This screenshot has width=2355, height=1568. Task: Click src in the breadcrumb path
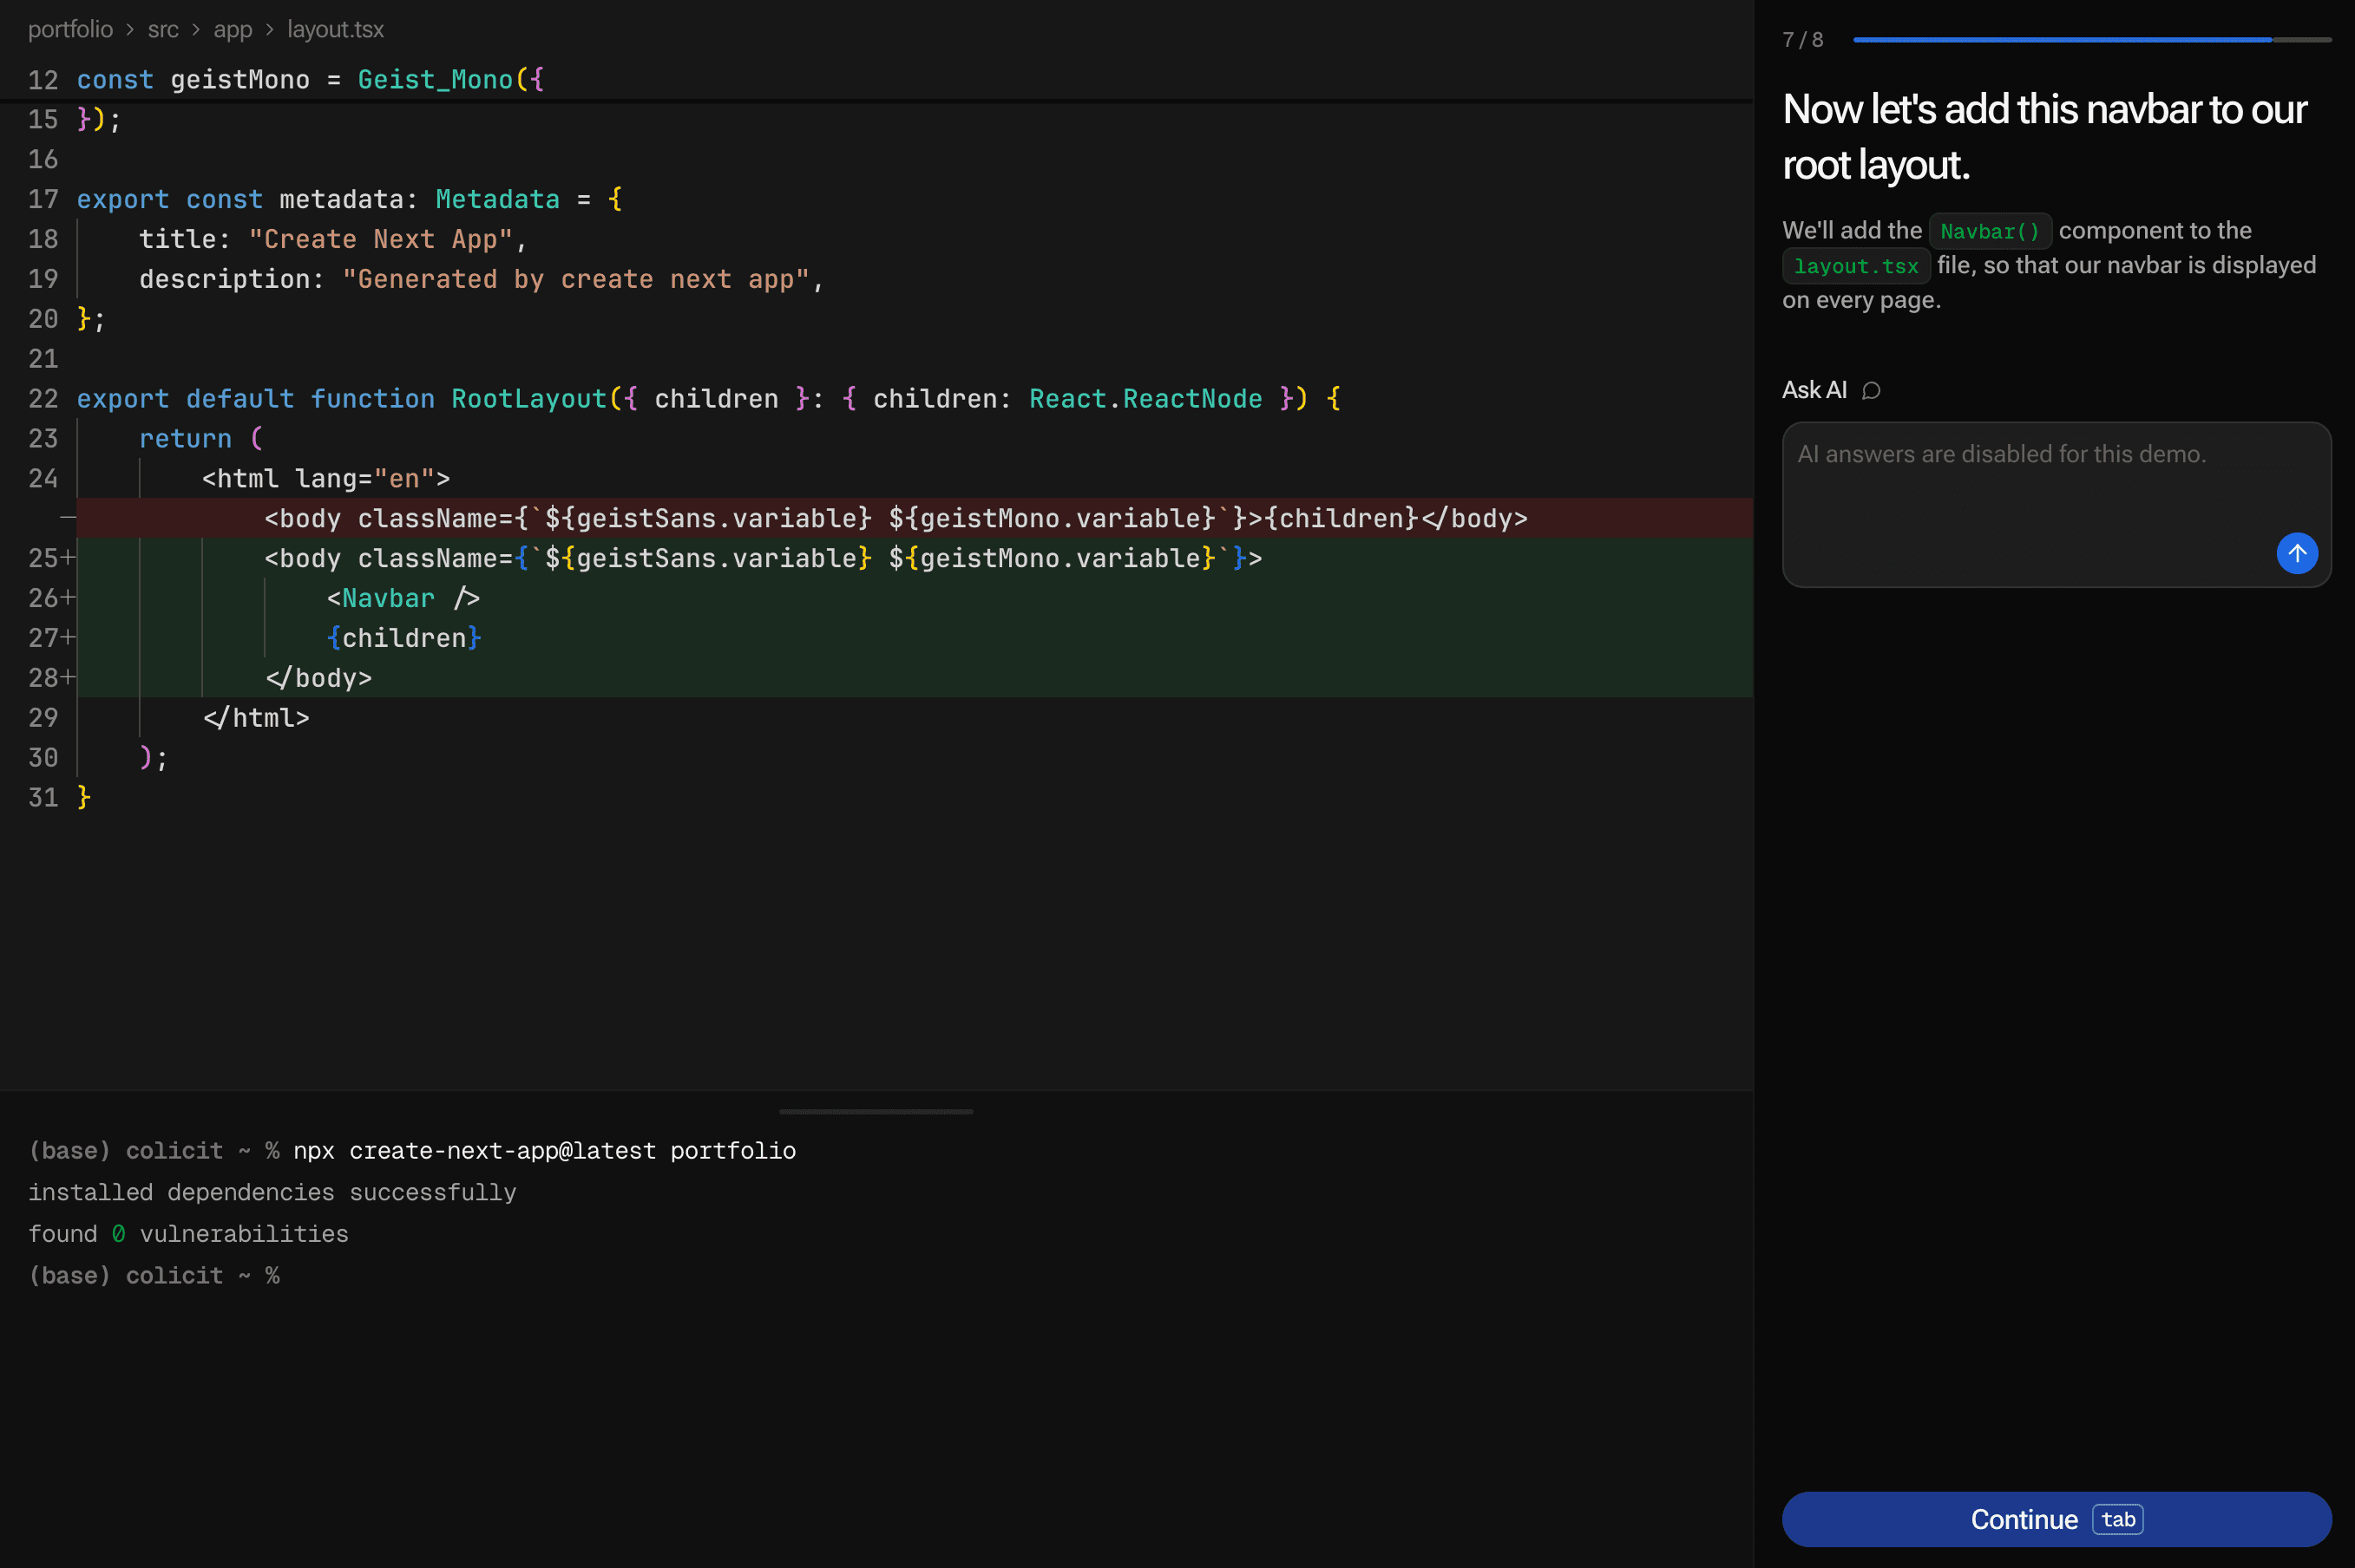163,29
